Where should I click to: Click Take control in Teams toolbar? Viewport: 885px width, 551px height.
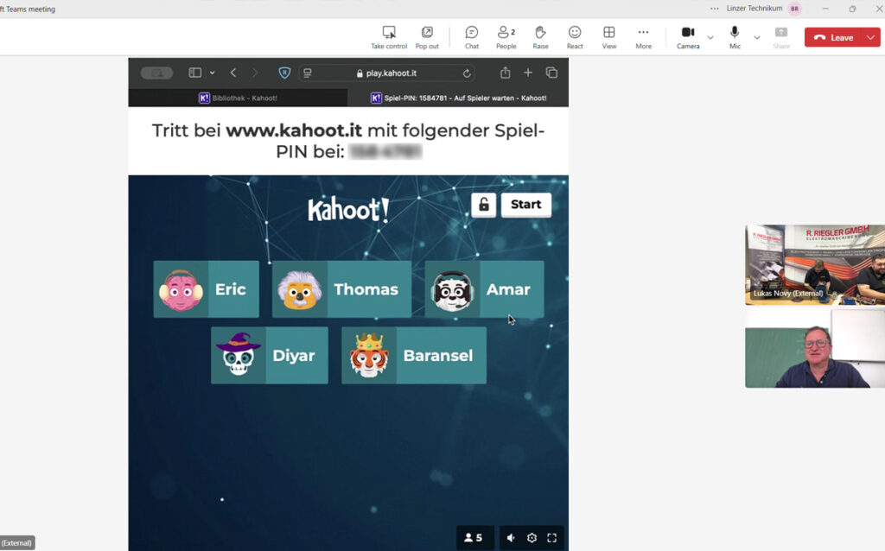[389, 37]
